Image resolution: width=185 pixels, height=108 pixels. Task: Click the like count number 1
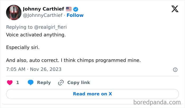coord(18,82)
